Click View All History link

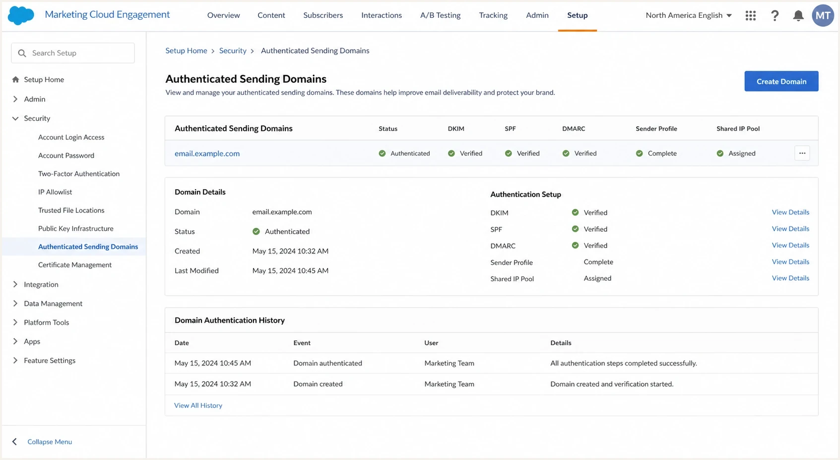tap(198, 406)
